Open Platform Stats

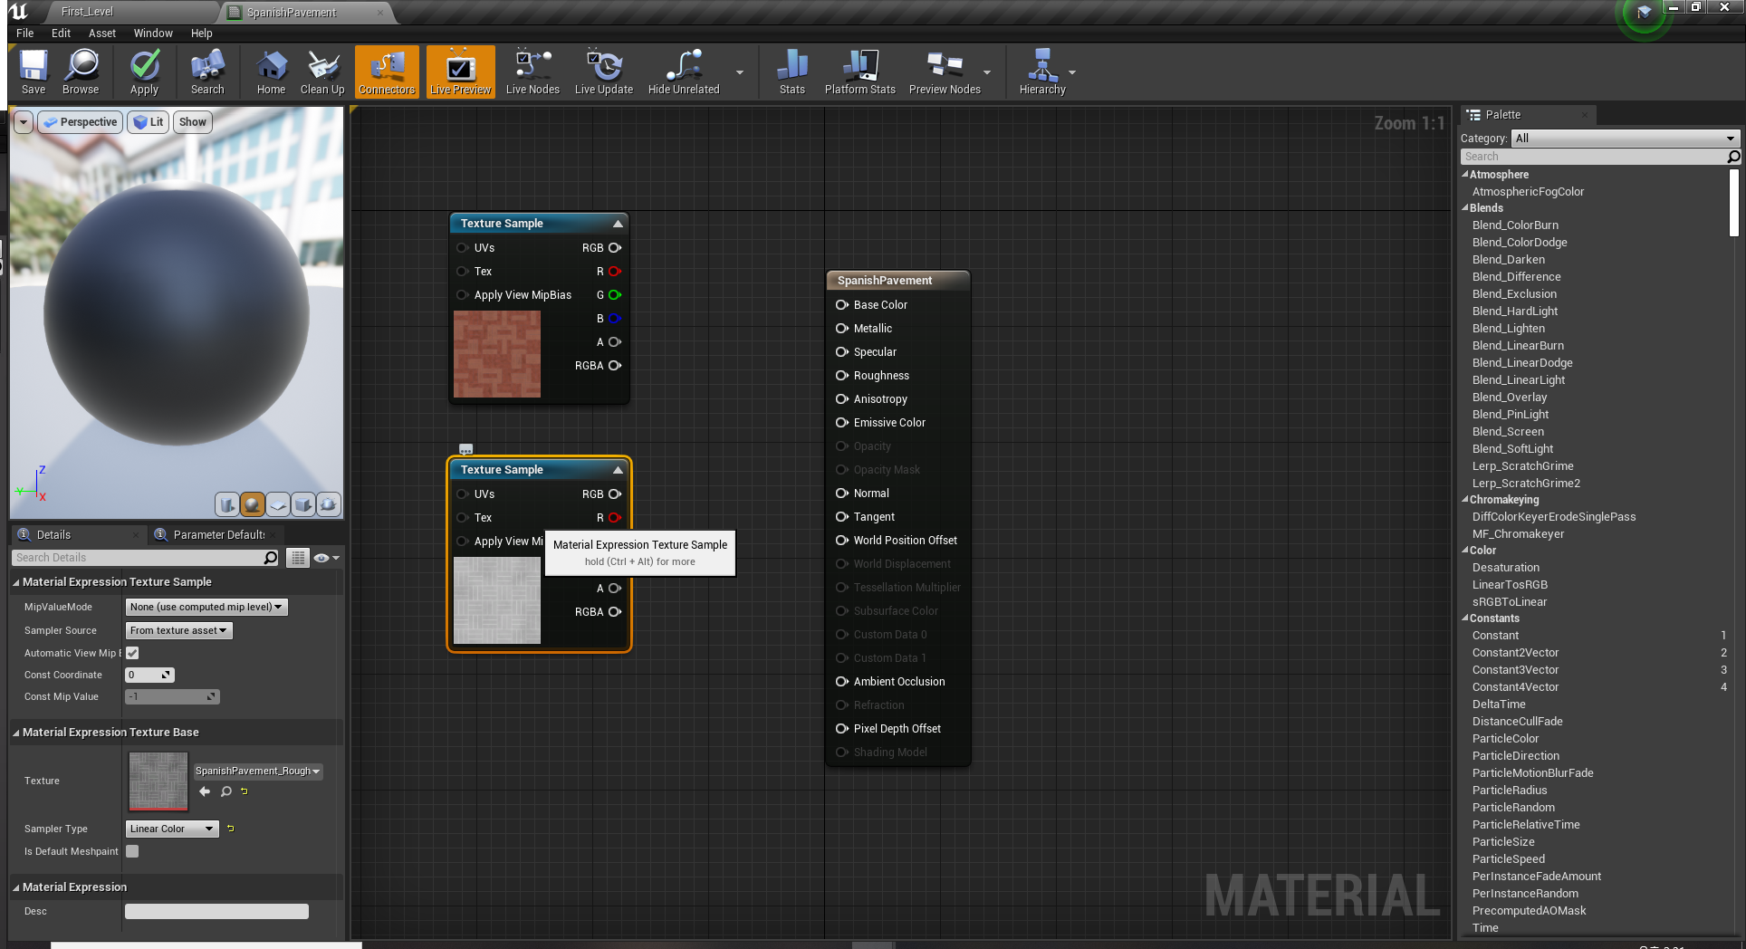pos(860,72)
